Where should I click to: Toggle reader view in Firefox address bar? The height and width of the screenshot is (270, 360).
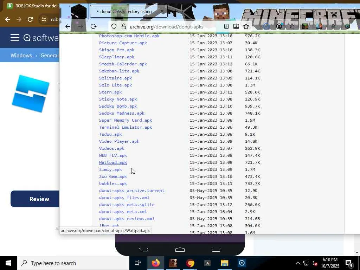tap(226, 27)
